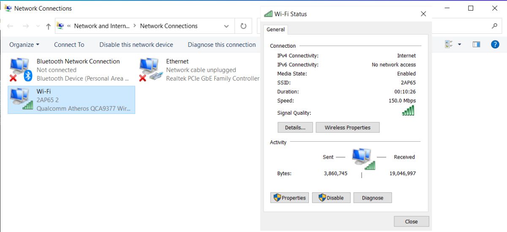Open the change view options dropdown
The image size is (507, 232).
tap(460, 44)
